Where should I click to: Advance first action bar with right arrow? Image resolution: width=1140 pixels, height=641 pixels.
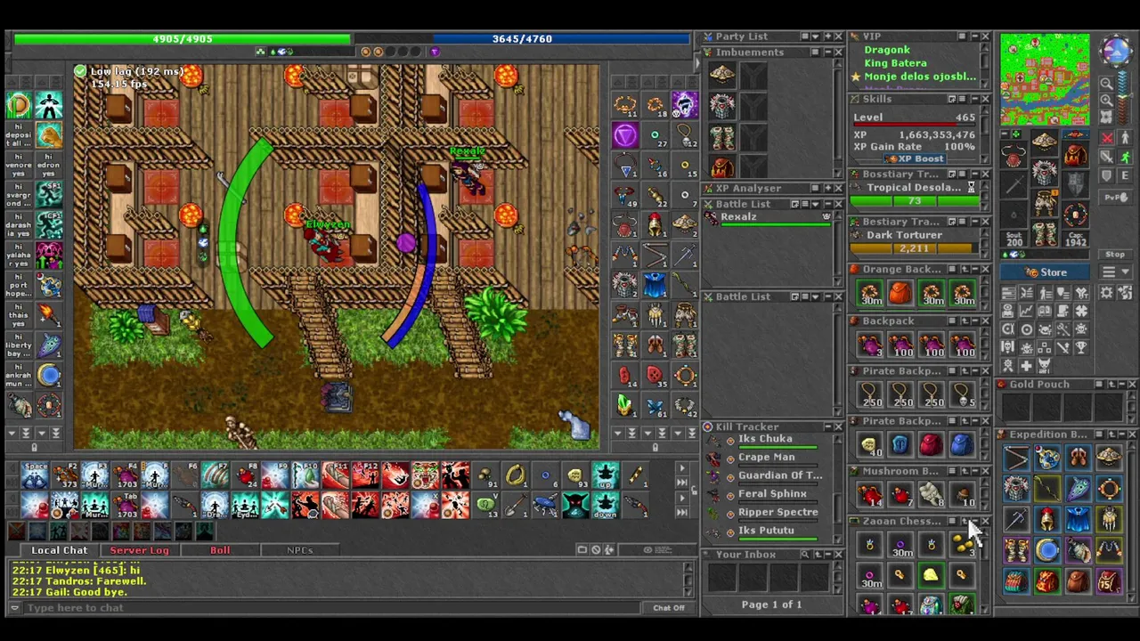pyautogui.click(x=681, y=468)
